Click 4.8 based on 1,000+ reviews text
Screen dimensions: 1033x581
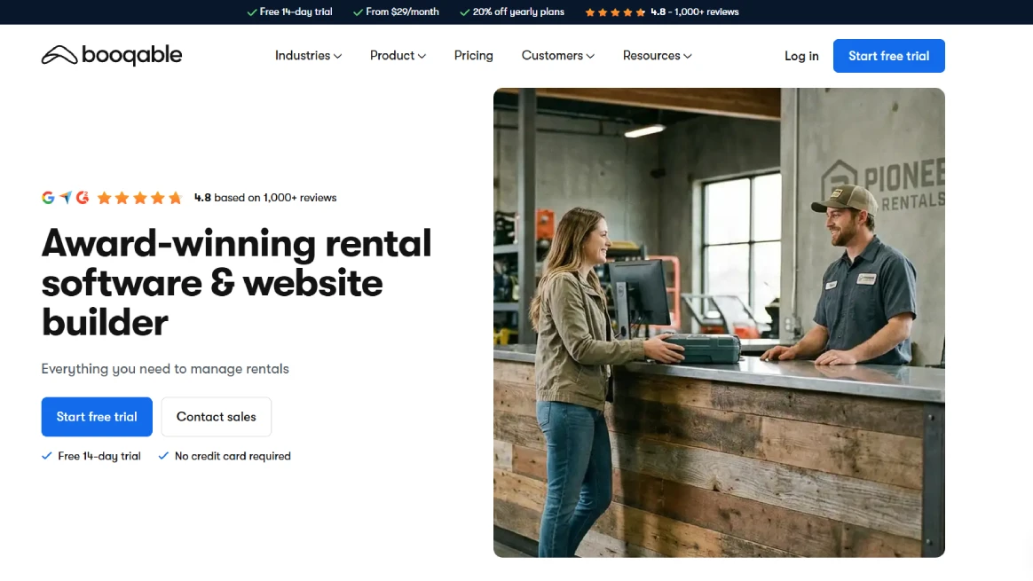click(x=264, y=197)
